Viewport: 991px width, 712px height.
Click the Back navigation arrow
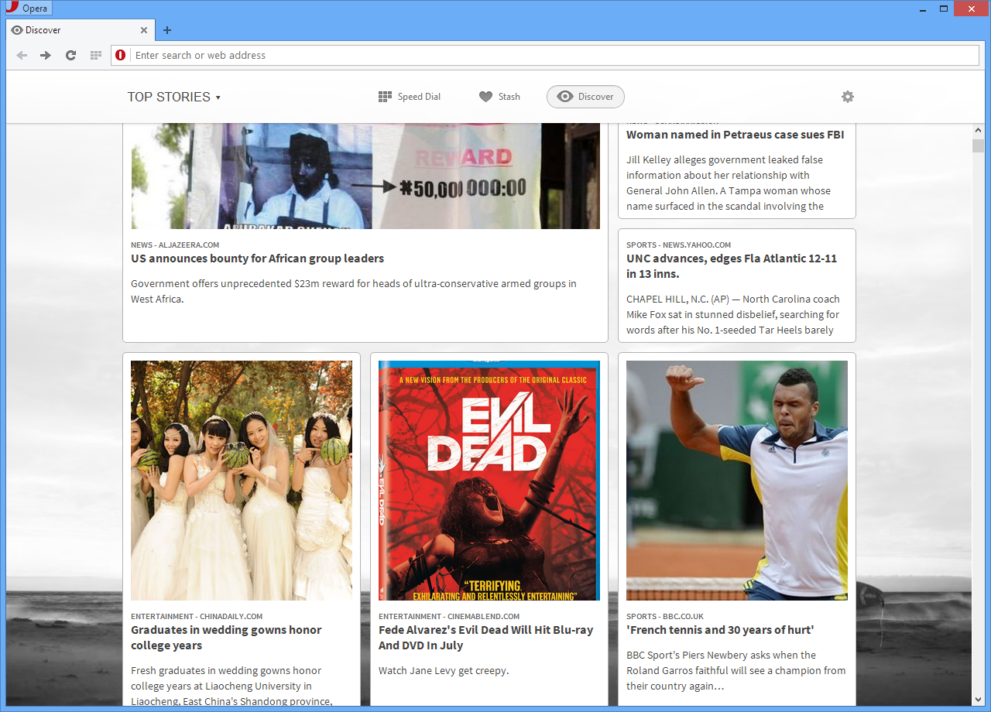[x=22, y=56]
